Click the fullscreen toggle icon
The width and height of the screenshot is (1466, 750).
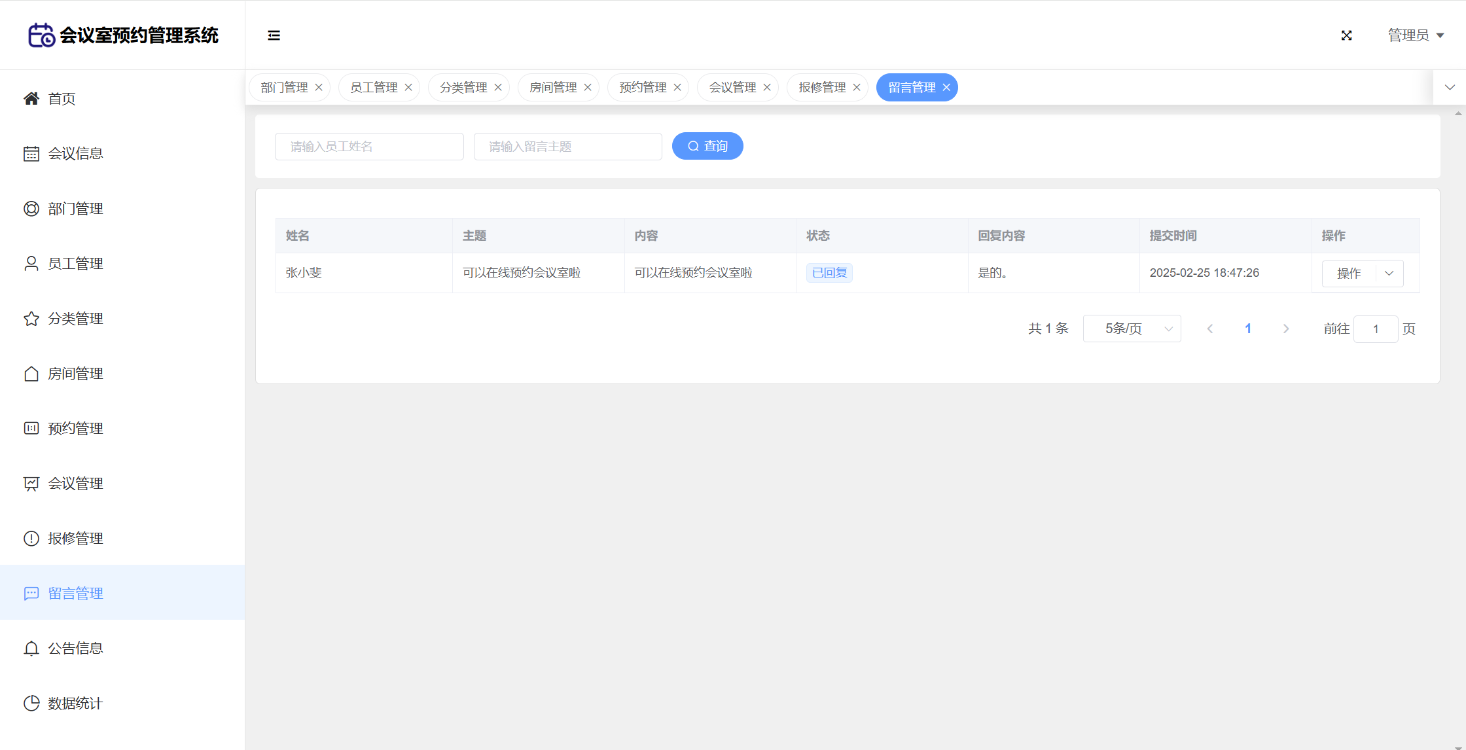pos(1346,35)
